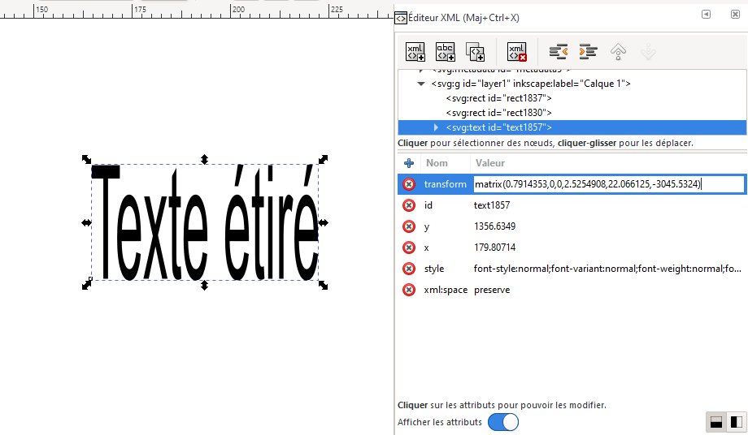Click the top-center scale handle of selection
The height and width of the screenshot is (435, 748).
coord(204,159)
